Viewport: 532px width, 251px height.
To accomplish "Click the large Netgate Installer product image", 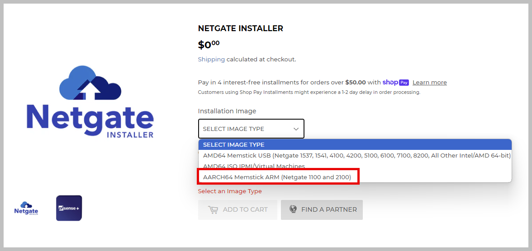I will [90, 102].
